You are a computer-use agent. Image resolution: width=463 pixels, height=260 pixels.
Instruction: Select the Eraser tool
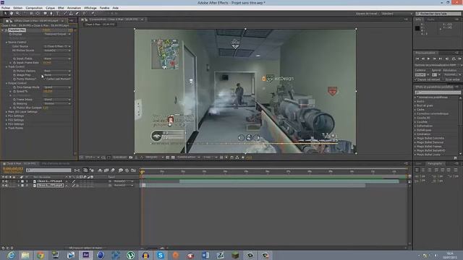[77, 13]
